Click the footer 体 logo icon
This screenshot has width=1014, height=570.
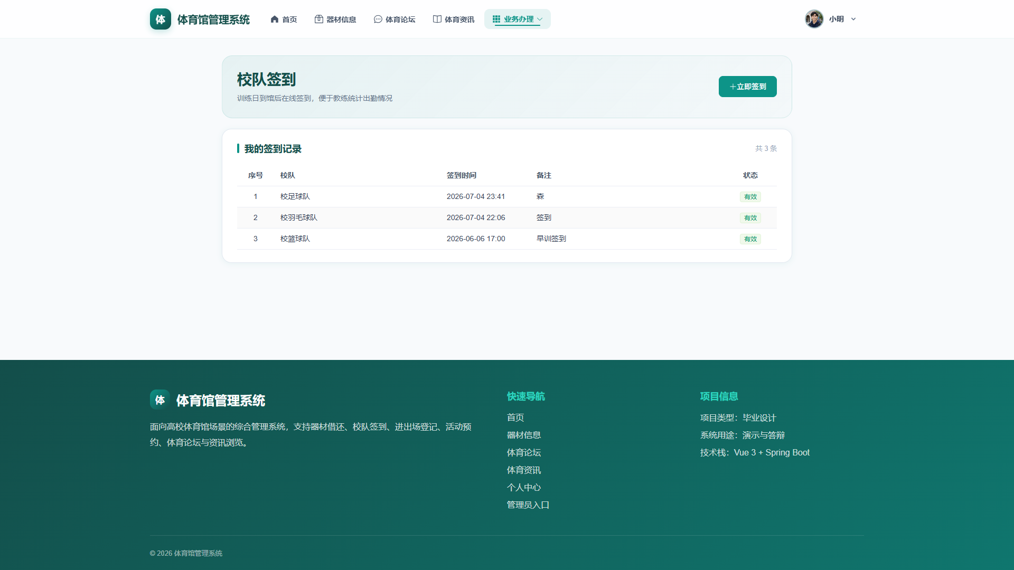coord(160,400)
